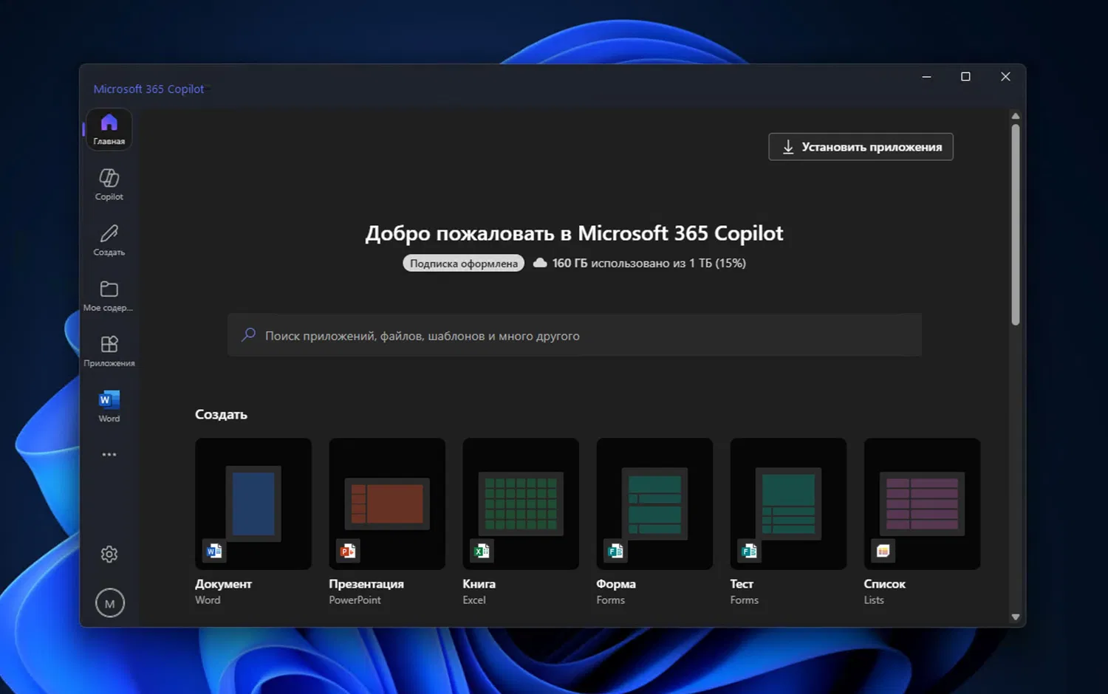Click the Forms icon on Форма card
The height and width of the screenshot is (694, 1108).
click(x=615, y=551)
